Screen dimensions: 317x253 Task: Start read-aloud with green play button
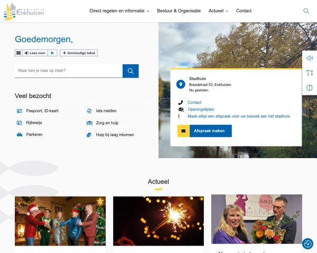click(x=52, y=53)
